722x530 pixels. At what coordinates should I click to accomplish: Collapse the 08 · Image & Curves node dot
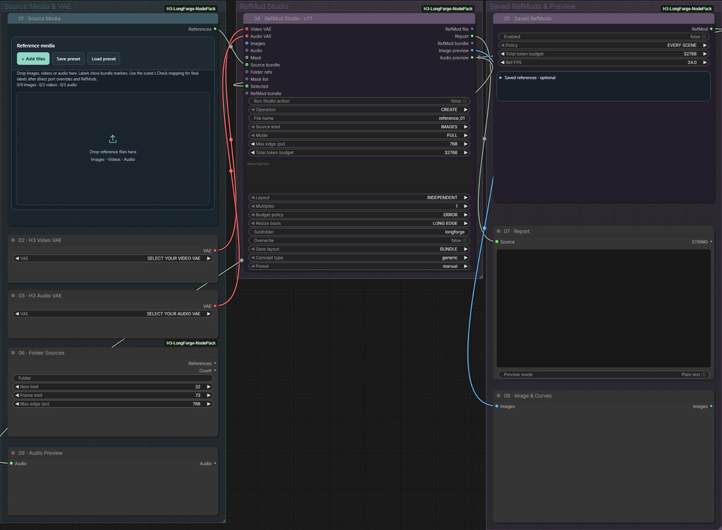point(499,396)
